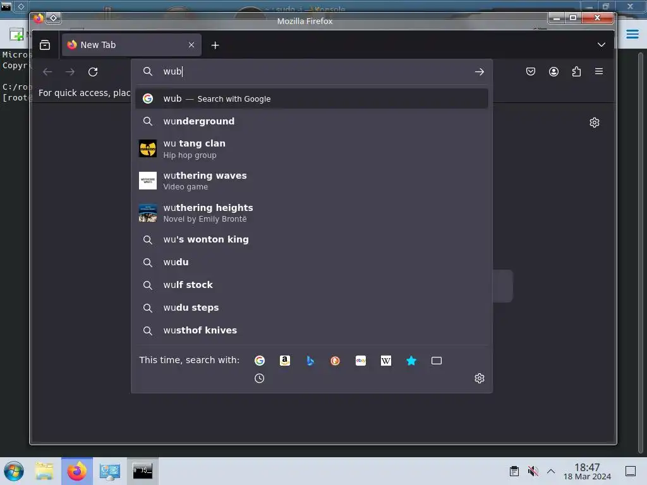
Task: Search with Amazon one-off engine icon
Action: (x=285, y=361)
